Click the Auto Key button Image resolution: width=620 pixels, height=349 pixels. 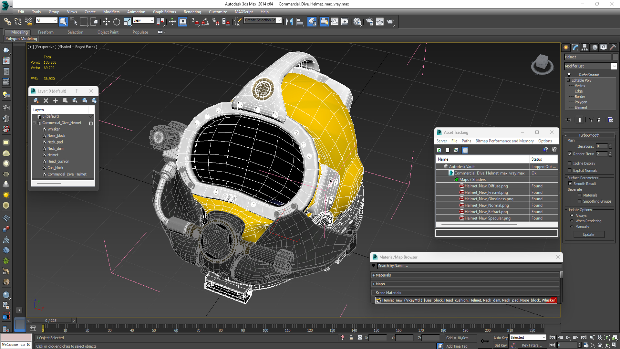click(x=500, y=338)
